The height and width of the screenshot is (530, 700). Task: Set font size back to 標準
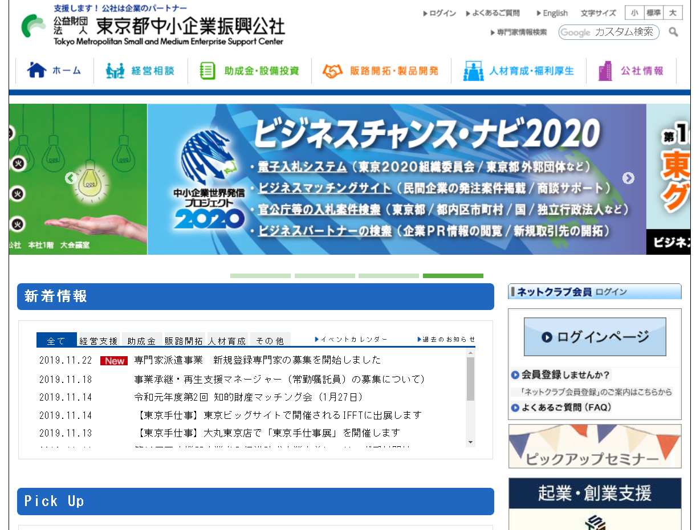[655, 12]
